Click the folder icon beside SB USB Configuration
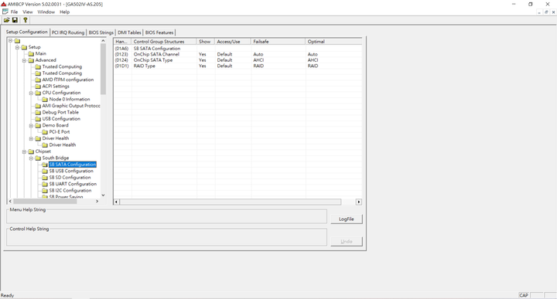 point(45,171)
